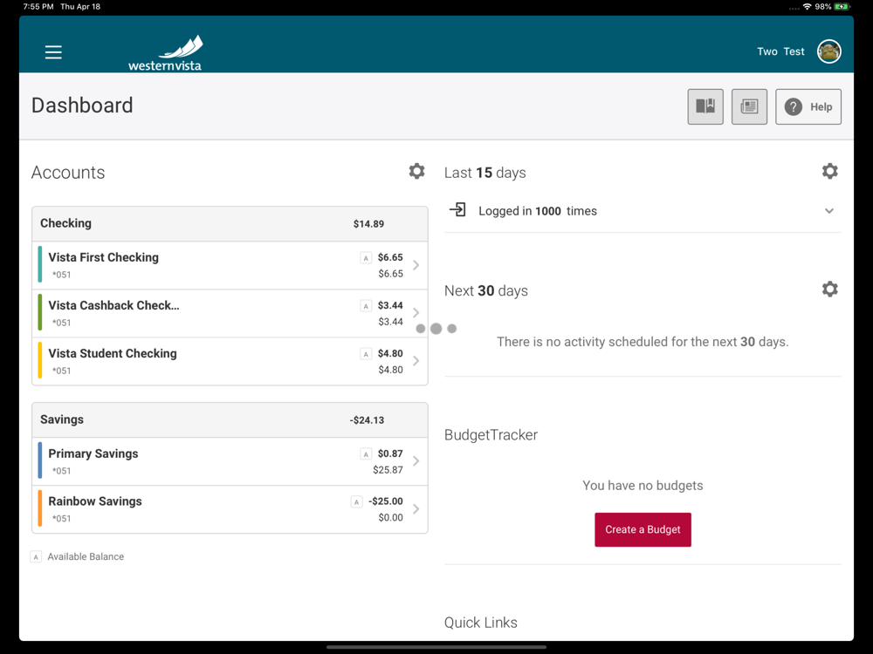The image size is (873, 654).
Task: Click the Quick Links heading
Action: pyautogui.click(x=480, y=623)
